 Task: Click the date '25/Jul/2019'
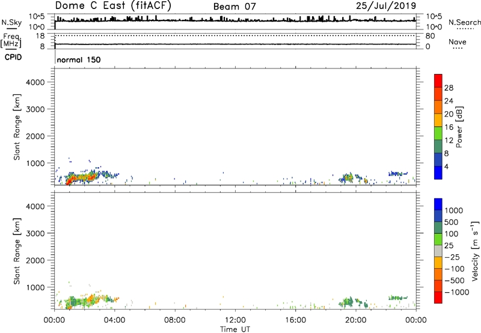click(386, 5)
